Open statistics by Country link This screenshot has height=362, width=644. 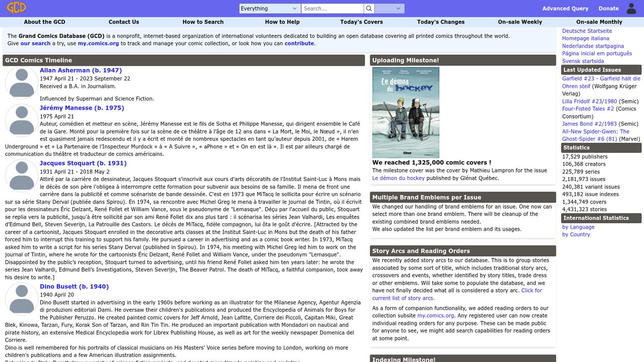click(x=576, y=235)
